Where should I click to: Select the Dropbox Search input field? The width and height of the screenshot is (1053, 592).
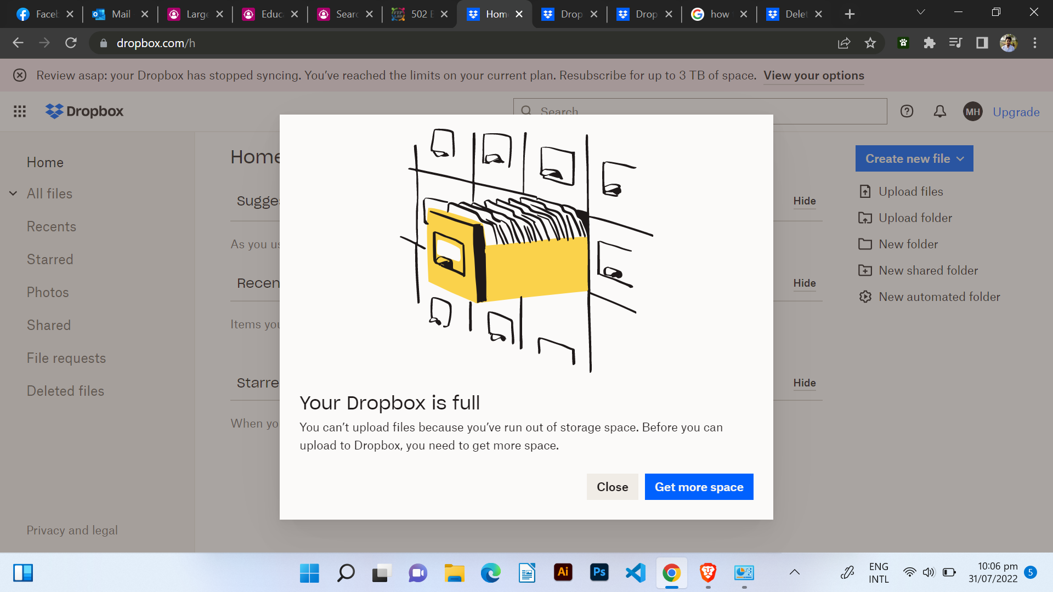click(700, 111)
